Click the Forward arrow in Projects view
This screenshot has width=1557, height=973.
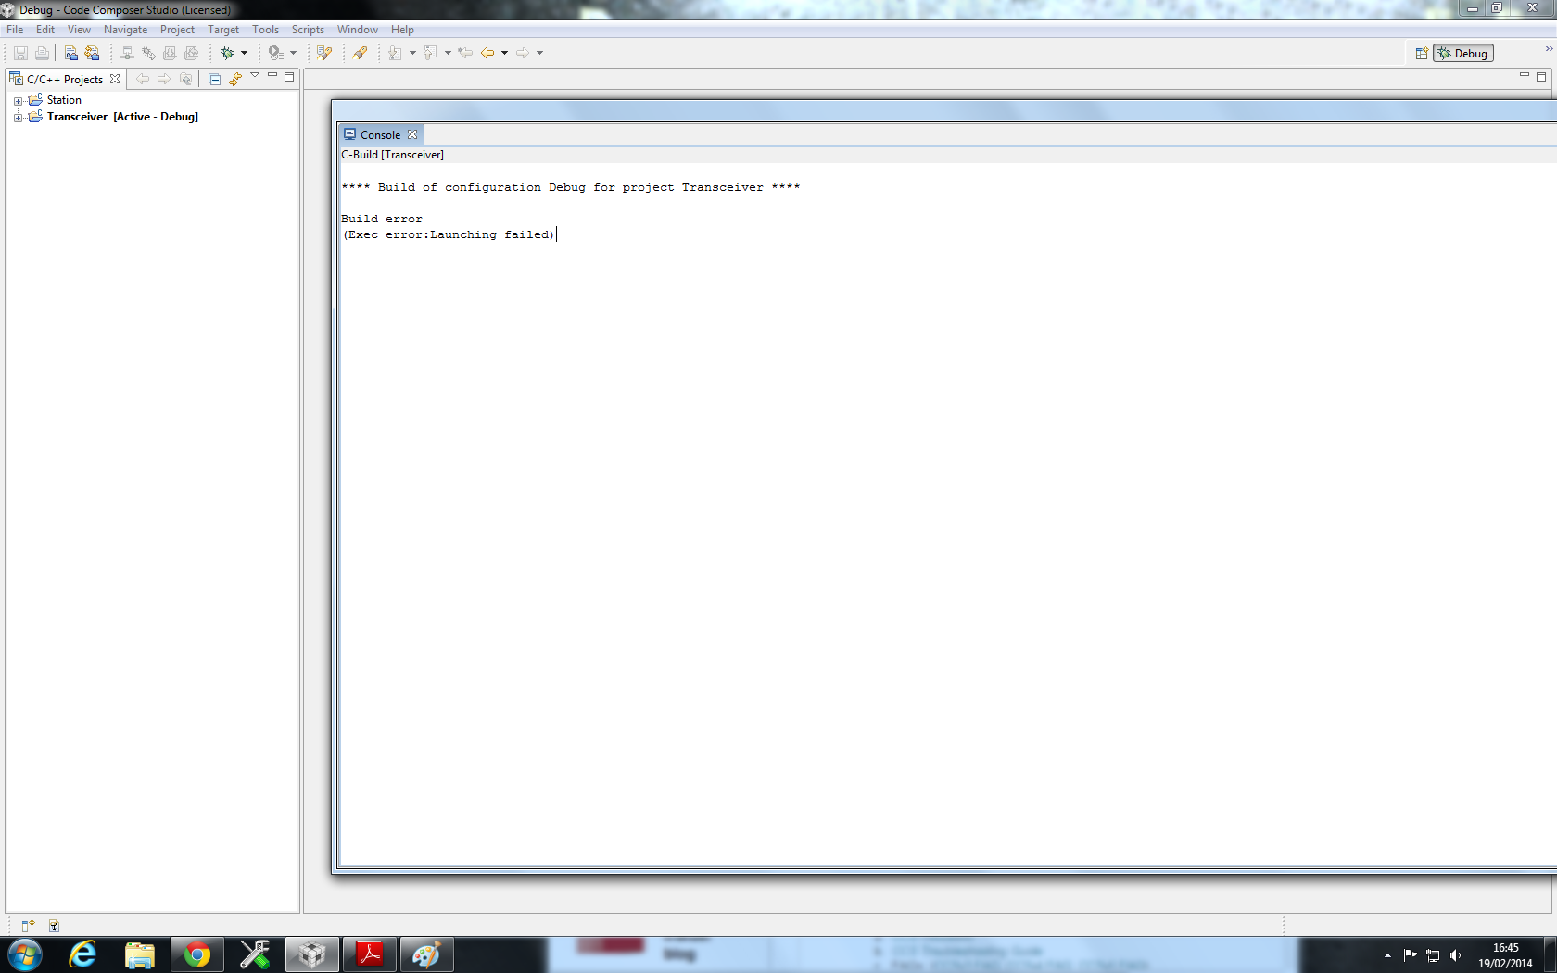[x=164, y=80]
